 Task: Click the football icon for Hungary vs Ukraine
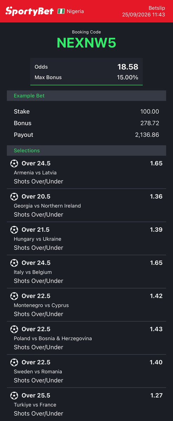[x=14, y=230]
